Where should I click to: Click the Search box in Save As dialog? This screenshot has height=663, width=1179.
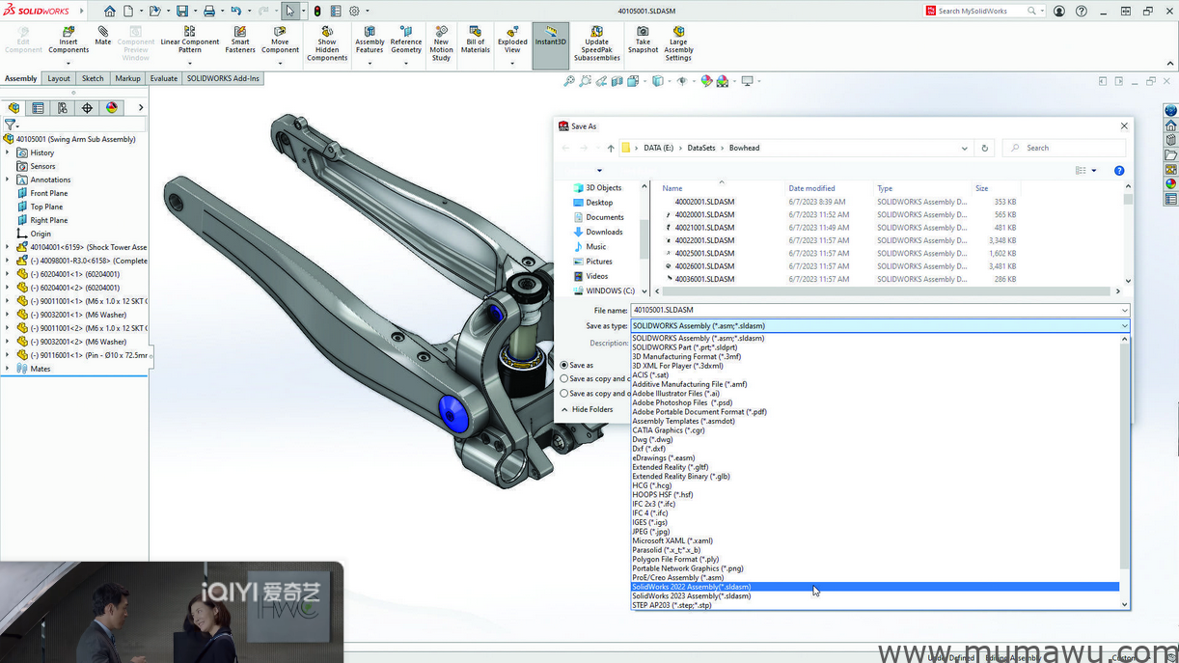coord(1064,148)
